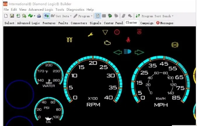Click the green refresh arrows icon
This screenshot has width=197, height=126.
pyautogui.click(x=30, y=16)
